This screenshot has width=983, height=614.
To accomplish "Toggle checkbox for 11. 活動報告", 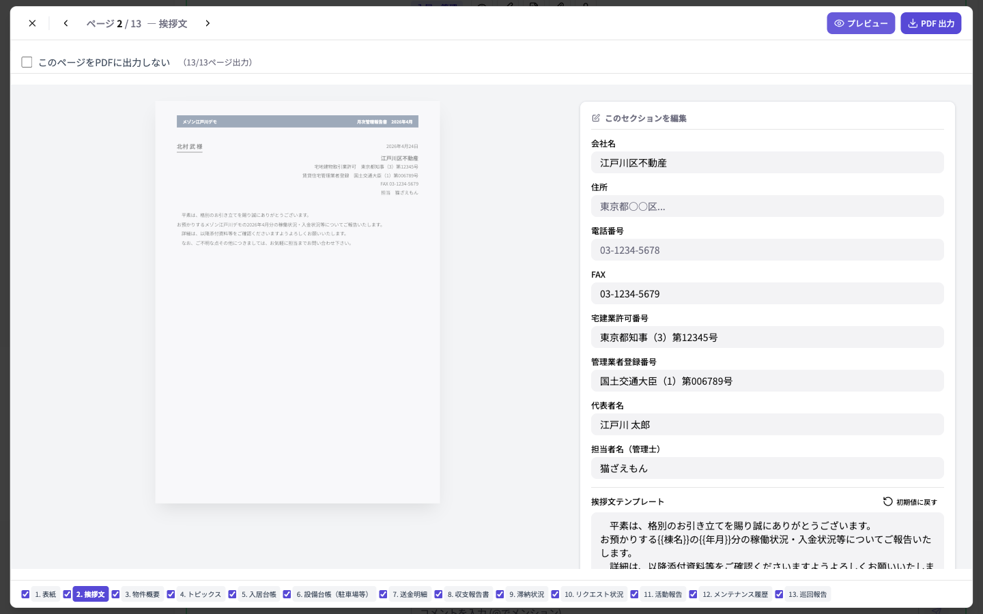I will (634, 594).
